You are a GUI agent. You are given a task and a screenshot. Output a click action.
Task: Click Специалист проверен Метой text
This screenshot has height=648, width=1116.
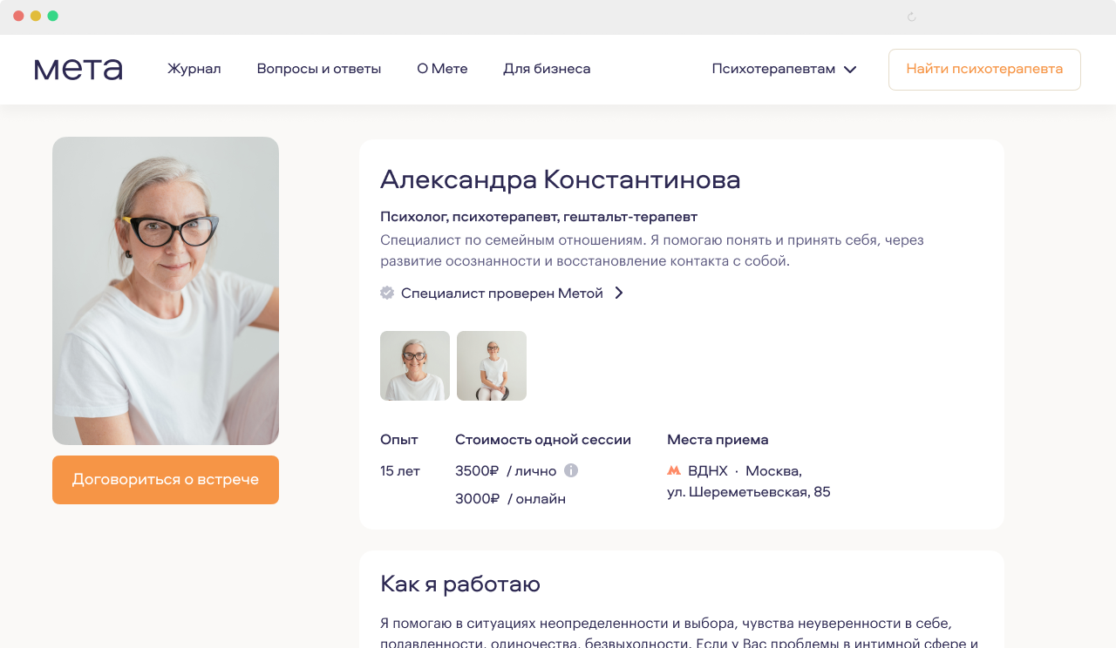click(502, 293)
